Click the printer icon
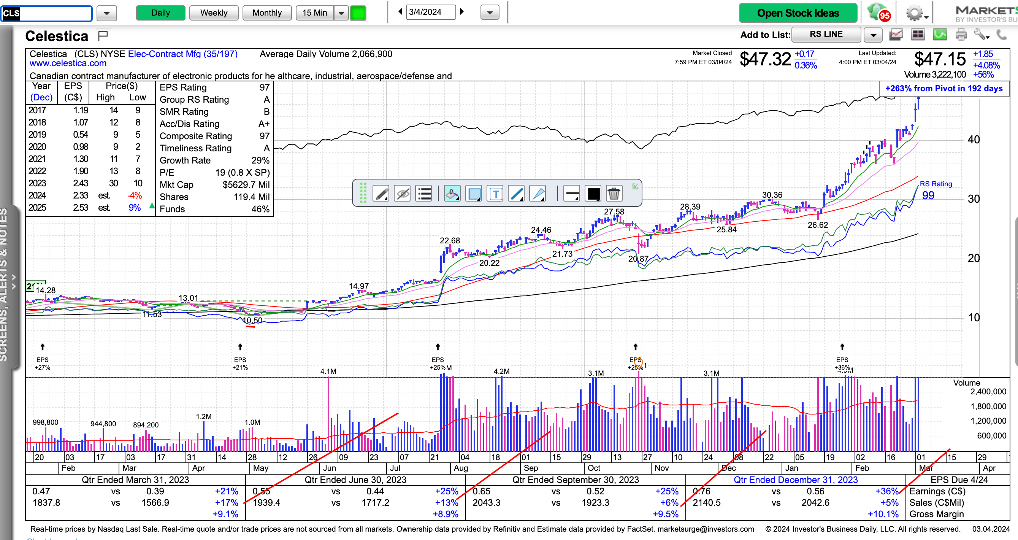The width and height of the screenshot is (1018, 540). click(961, 35)
